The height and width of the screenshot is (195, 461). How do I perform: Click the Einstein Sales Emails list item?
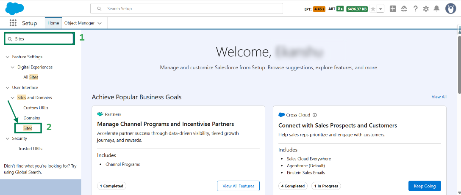[x=306, y=173]
